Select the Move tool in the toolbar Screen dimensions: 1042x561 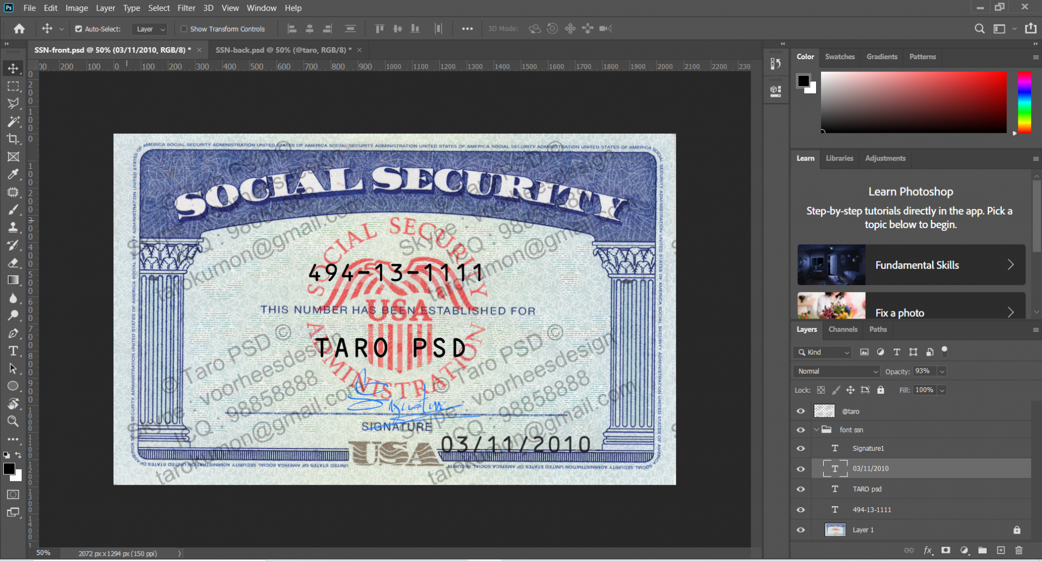(x=13, y=69)
